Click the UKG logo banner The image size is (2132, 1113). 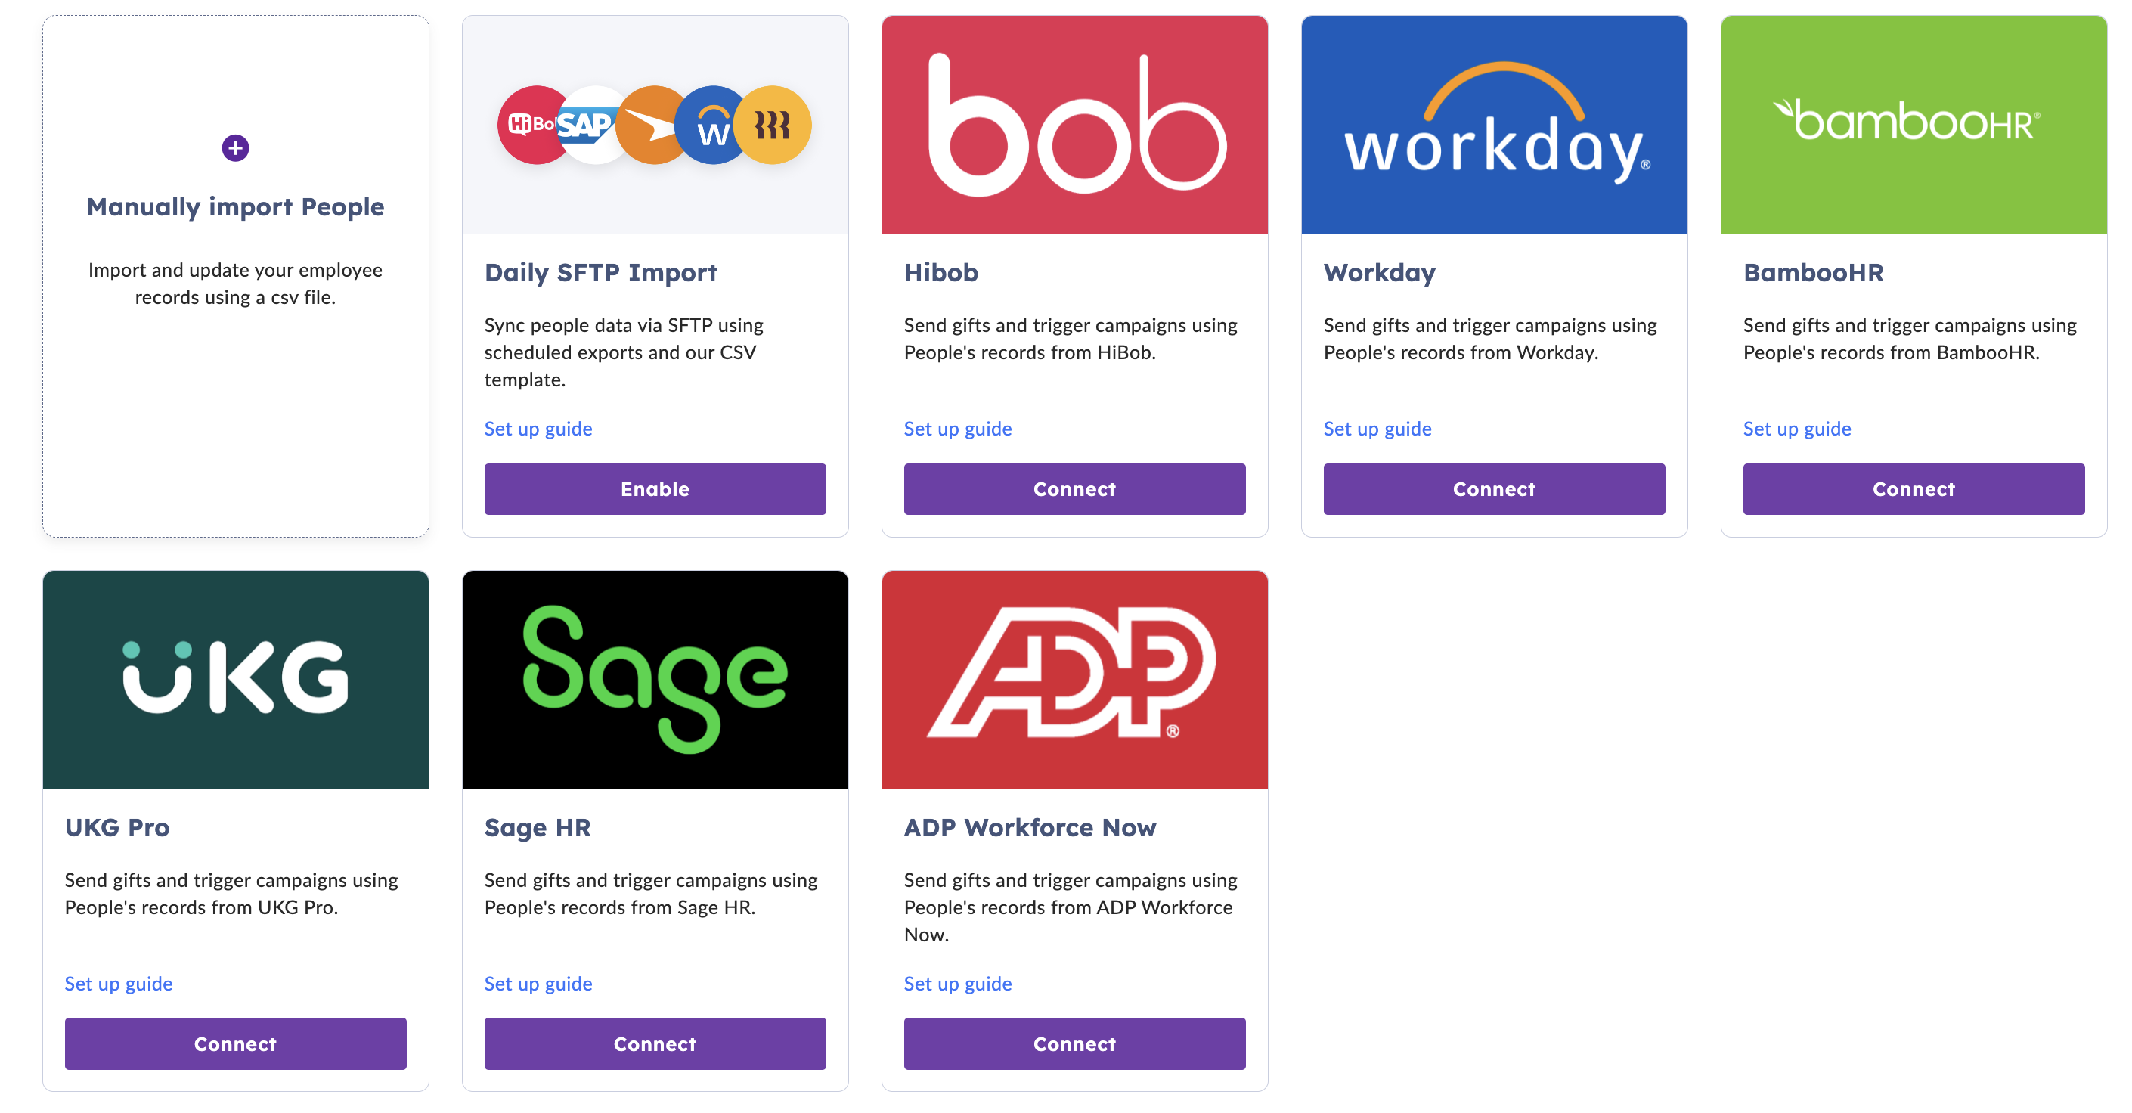click(235, 680)
